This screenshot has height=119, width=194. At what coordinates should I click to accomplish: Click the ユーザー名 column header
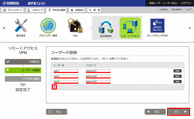click(x=59, y=65)
